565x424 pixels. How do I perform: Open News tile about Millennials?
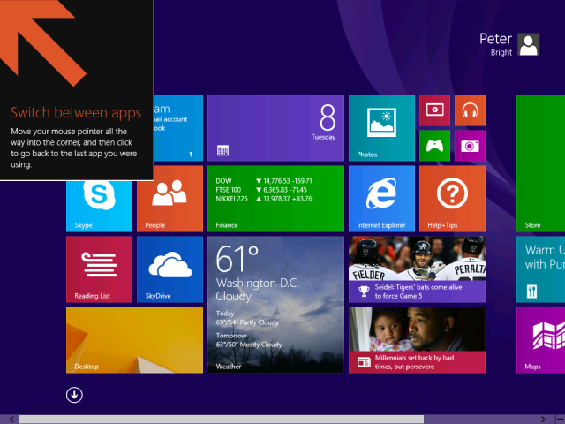coord(417,340)
